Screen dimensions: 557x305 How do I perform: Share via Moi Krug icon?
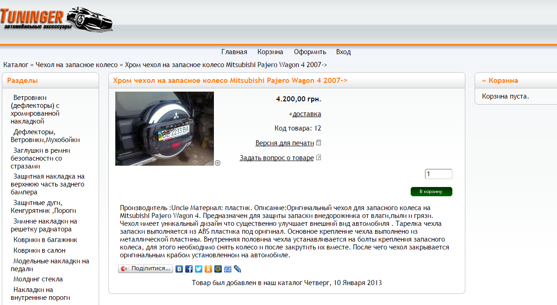(x=228, y=269)
